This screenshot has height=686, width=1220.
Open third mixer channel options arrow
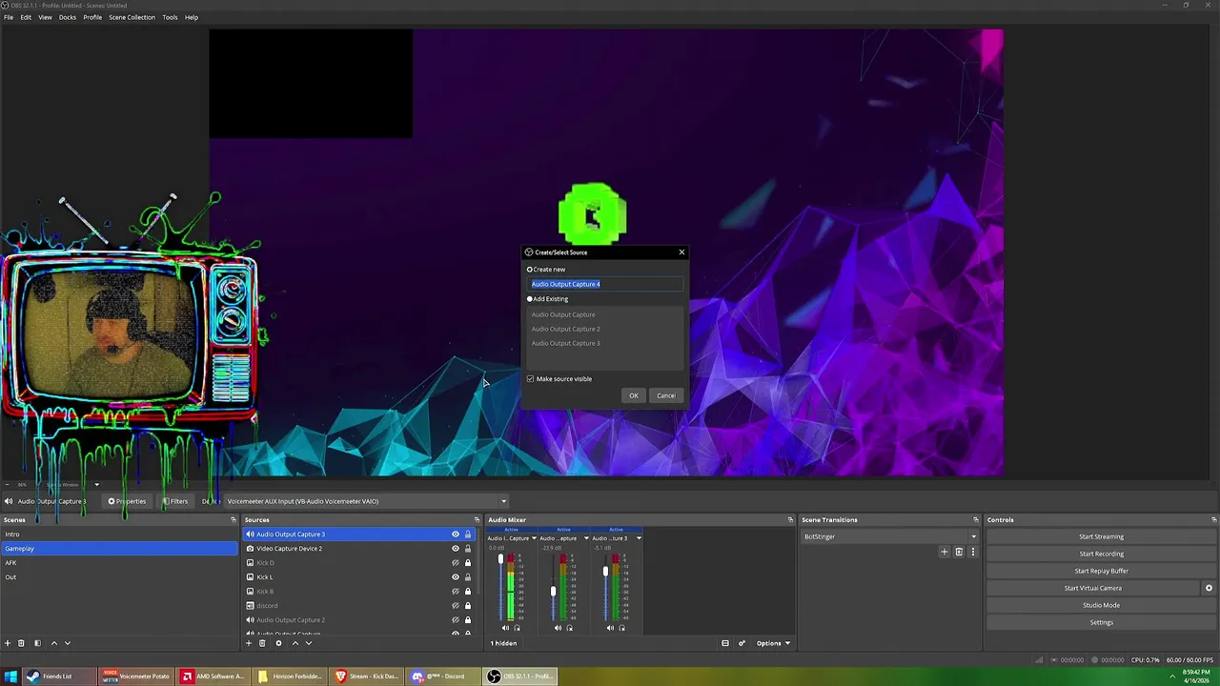[639, 538]
